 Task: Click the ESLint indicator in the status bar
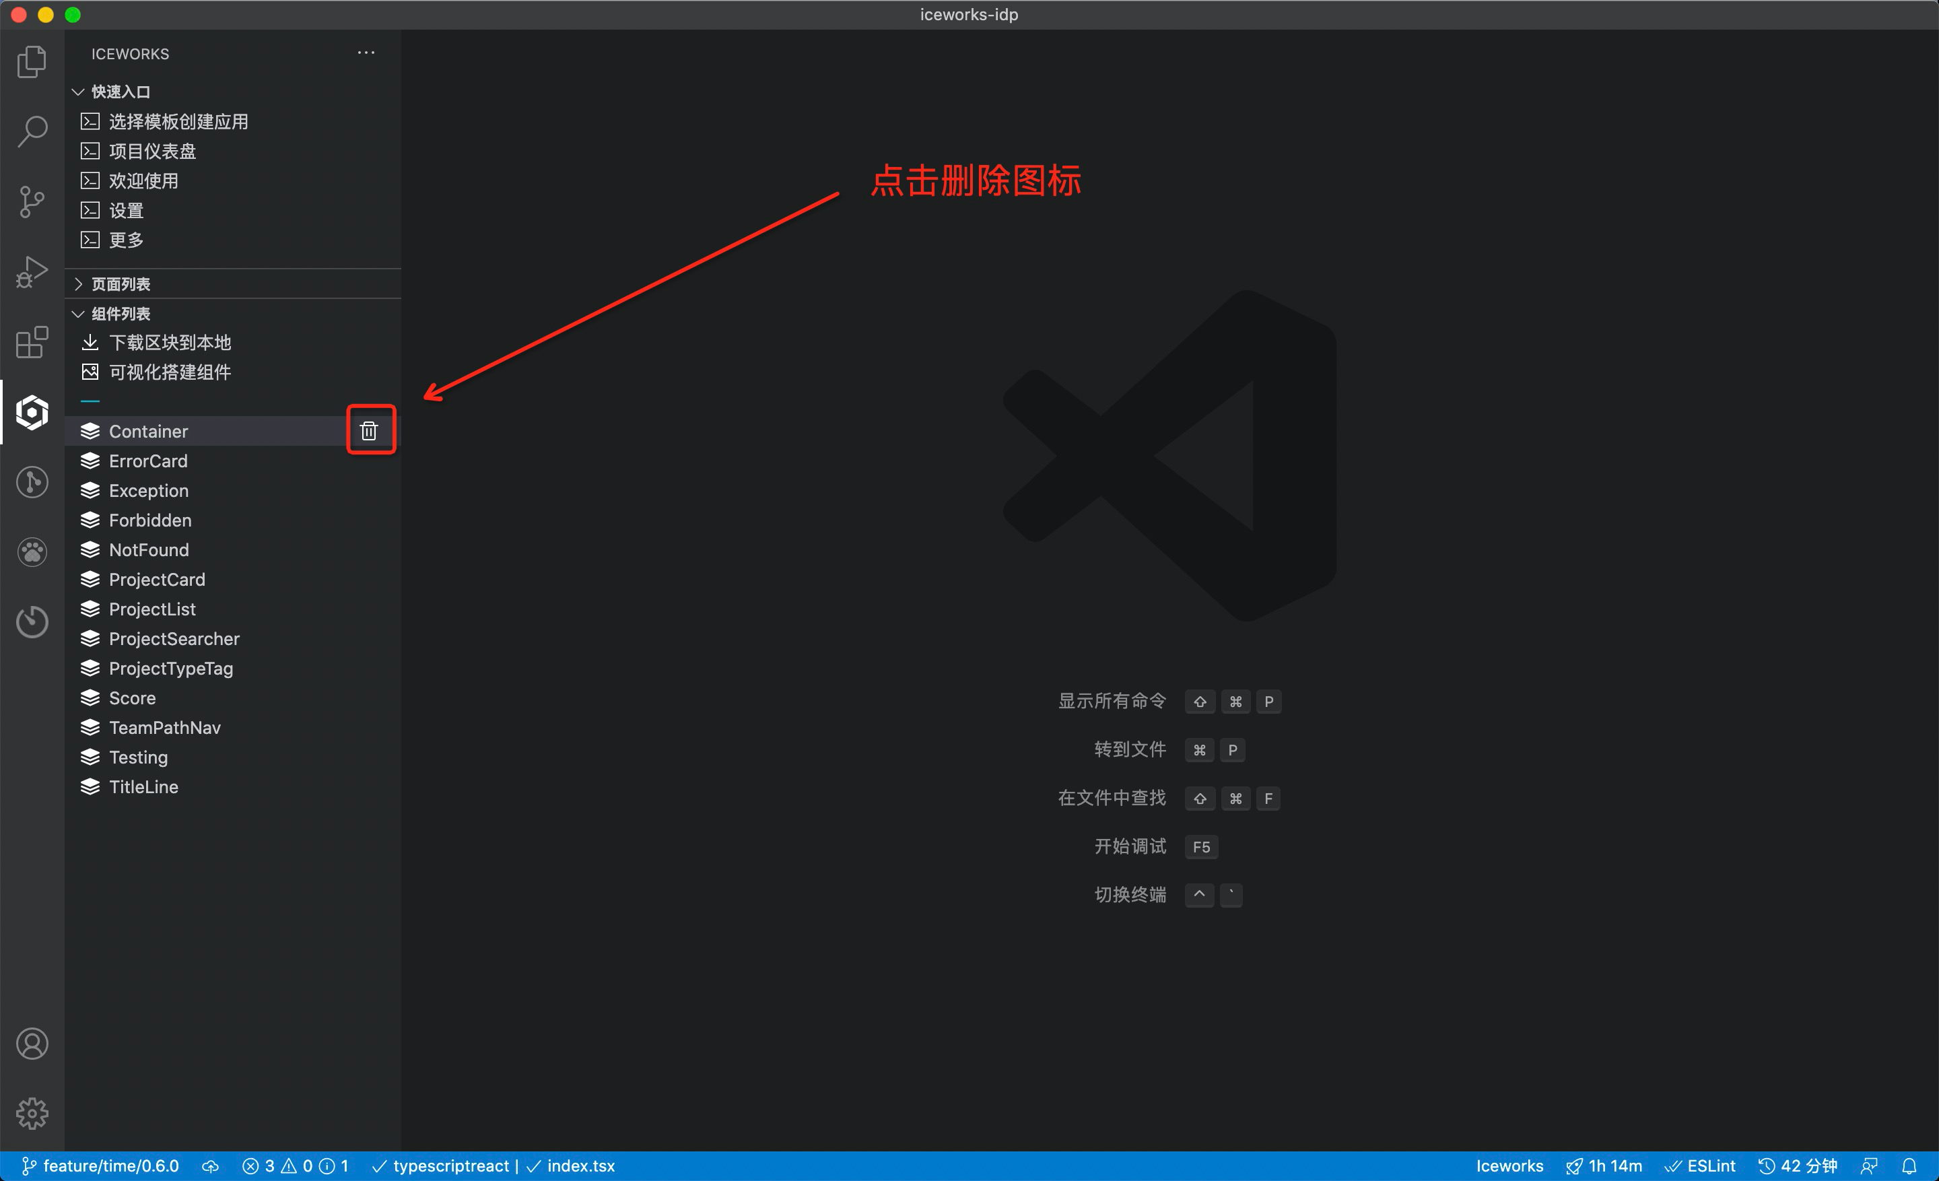tap(1701, 1166)
